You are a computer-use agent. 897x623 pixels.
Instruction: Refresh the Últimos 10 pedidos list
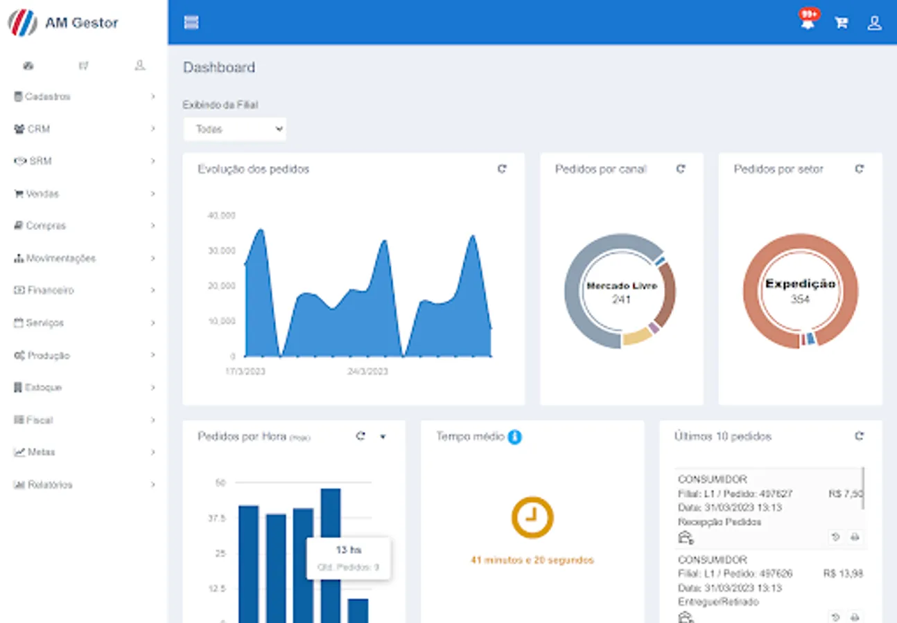[860, 436]
